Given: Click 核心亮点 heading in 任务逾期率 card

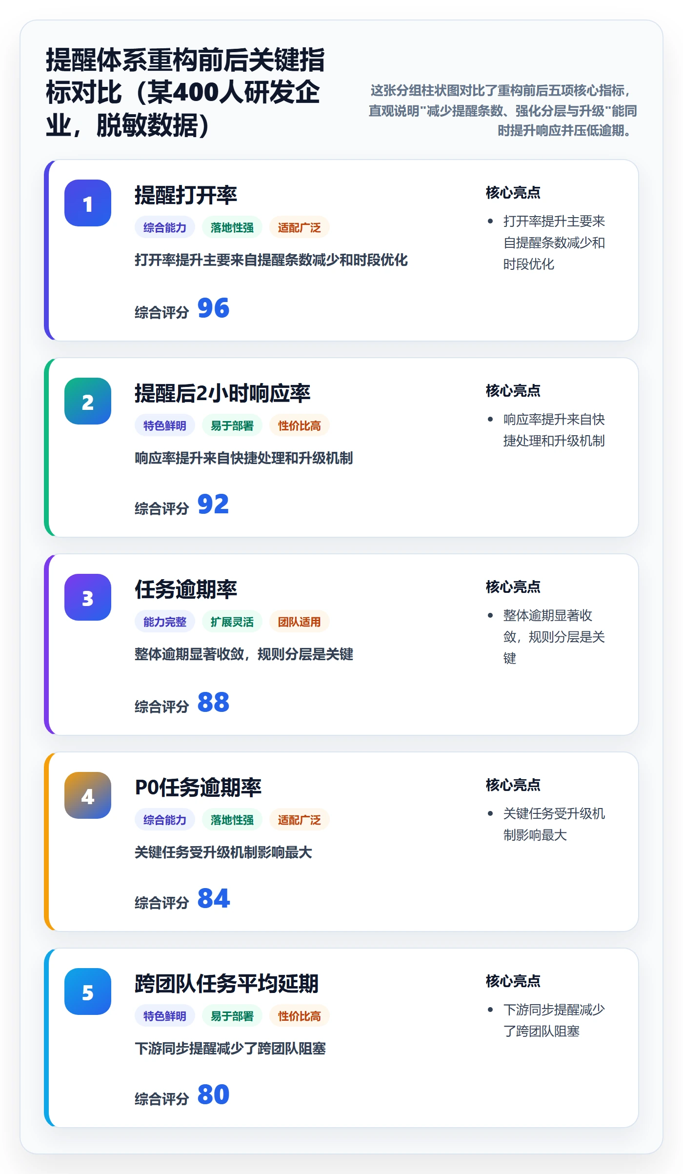Looking at the screenshot, I should (513, 587).
